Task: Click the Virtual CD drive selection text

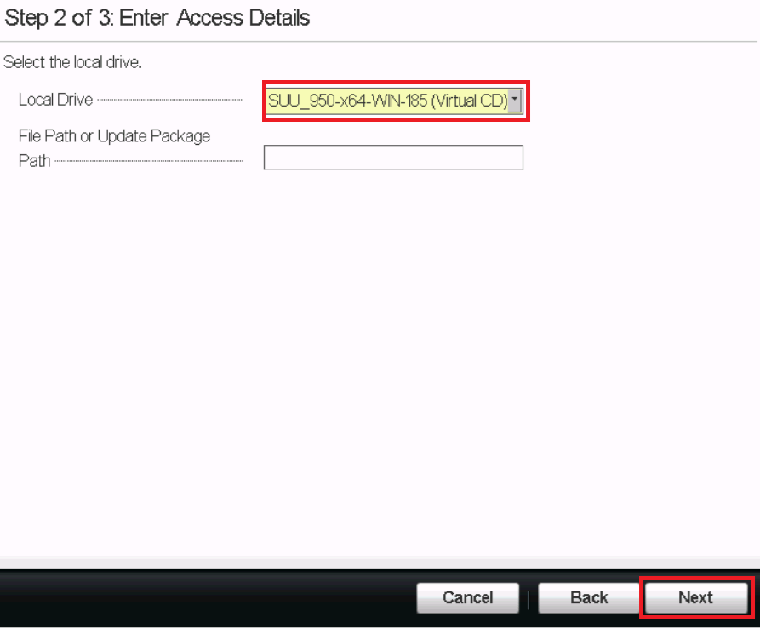Action: [388, 101]
